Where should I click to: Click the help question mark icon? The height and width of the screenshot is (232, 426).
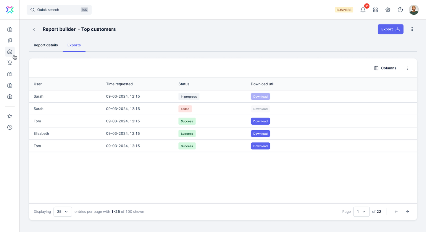(400, 10)
